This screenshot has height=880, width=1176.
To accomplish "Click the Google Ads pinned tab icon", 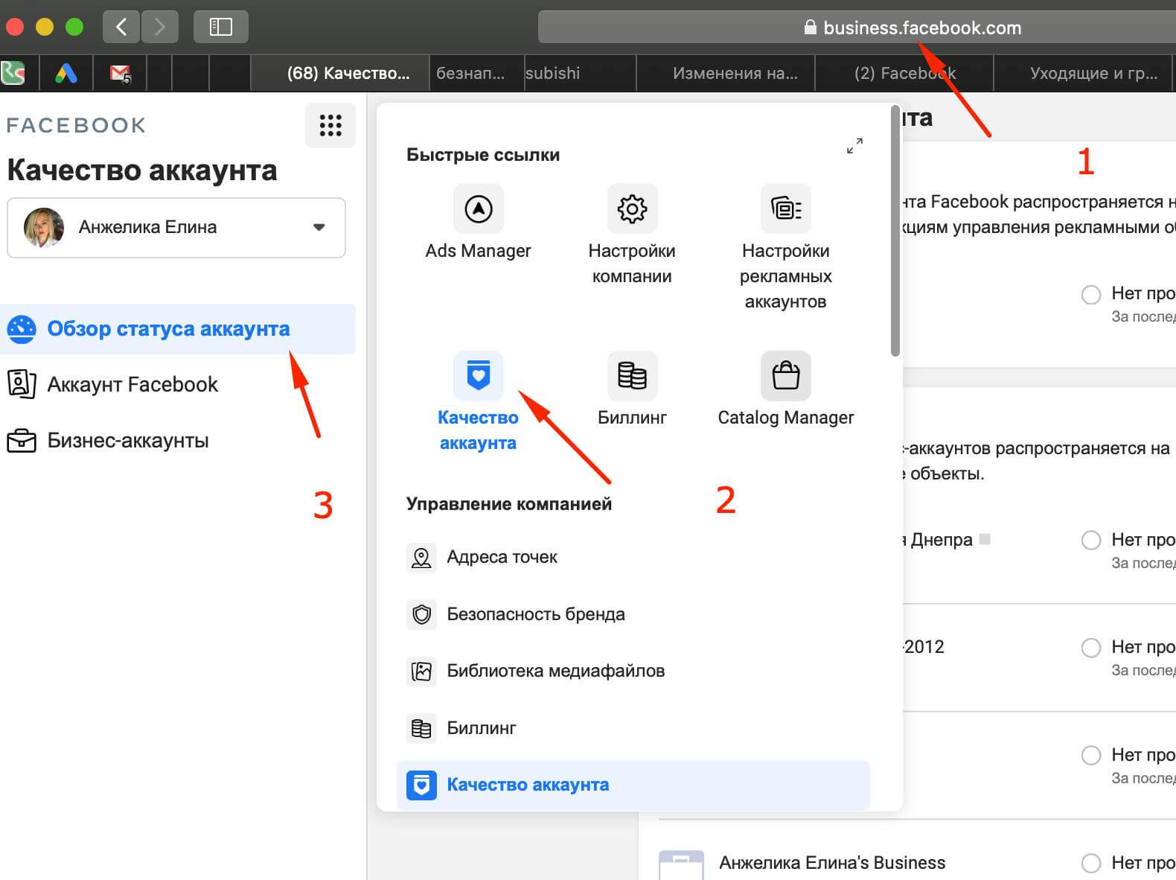I will tap(65, 73).
